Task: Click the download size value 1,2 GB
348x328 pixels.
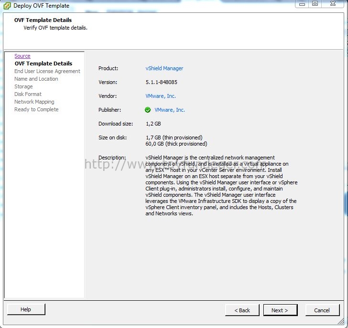Action: click(153, 124)
